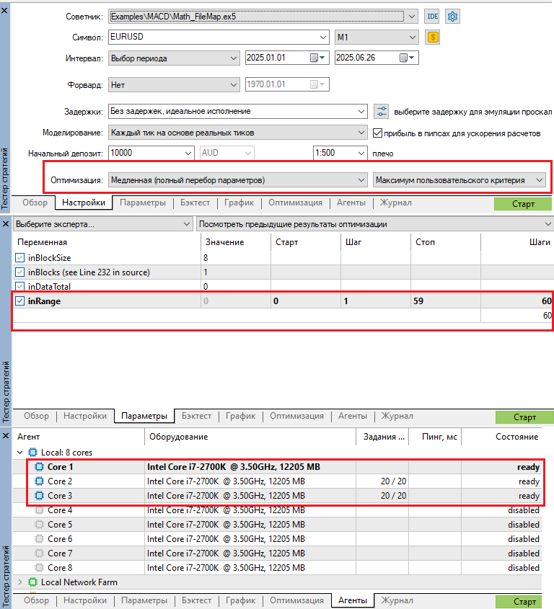The image size is (554, 609).
Task: Close the parameters tester panel with X
Action: pos(6,223)
